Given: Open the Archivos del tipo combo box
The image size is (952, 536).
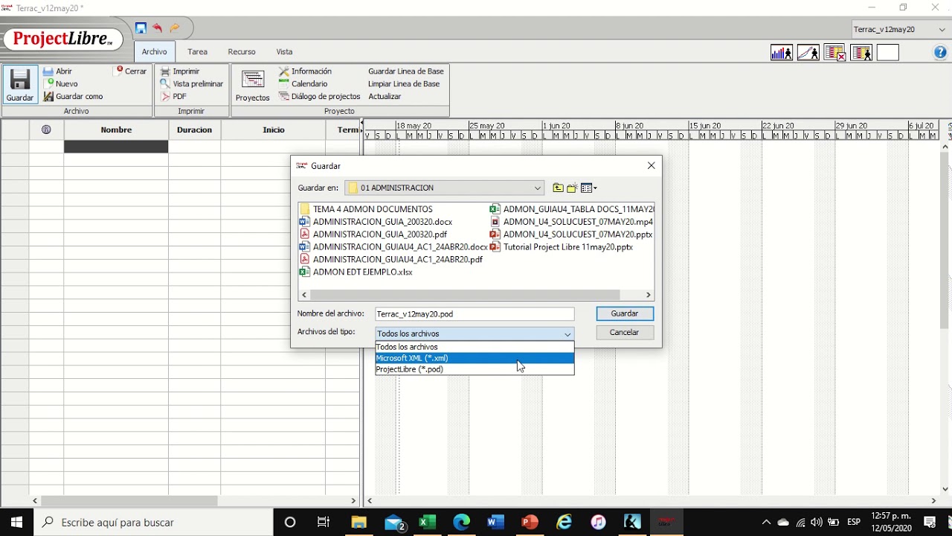Looking at the screenshot, I should click(x=475, y=334).
